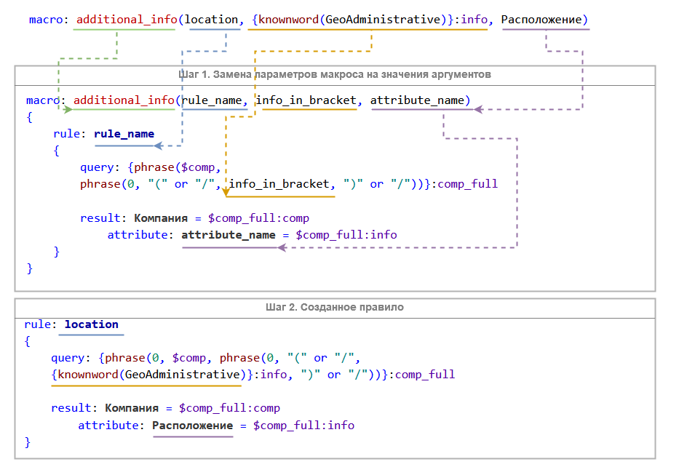Click "$comp_full:comp" in the Step 1 result line
This screenshot has height=467, width=687.
(x=258, y=218)
